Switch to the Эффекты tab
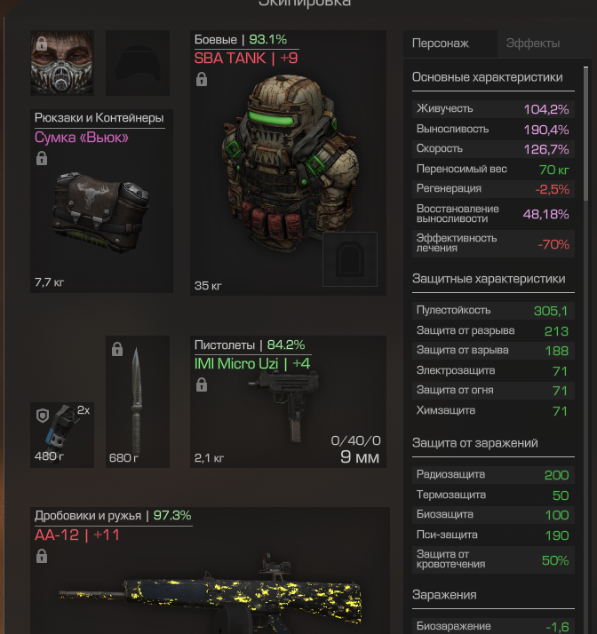The height and width of the screenshot is (634, 597). coord(533,44)
